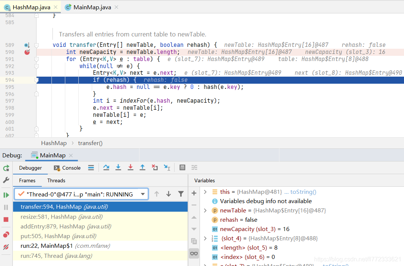Click highlighted code line 594
Screen dimensions: 404x266
click(220, 80)
